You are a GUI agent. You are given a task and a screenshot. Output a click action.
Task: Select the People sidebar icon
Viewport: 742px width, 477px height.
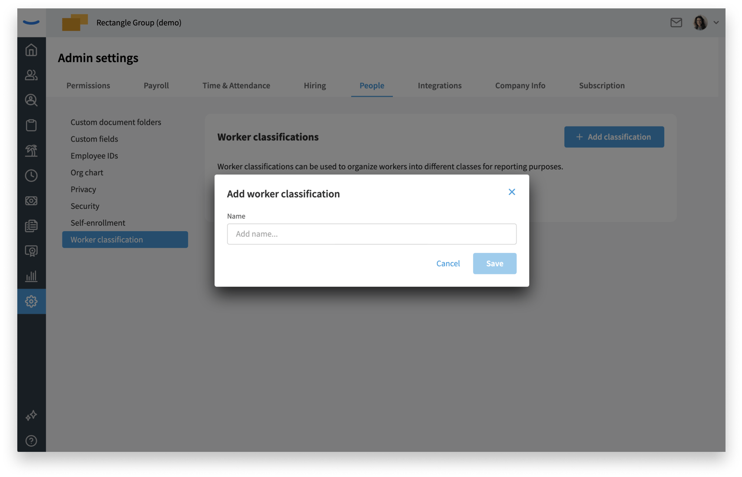(31, 75)
